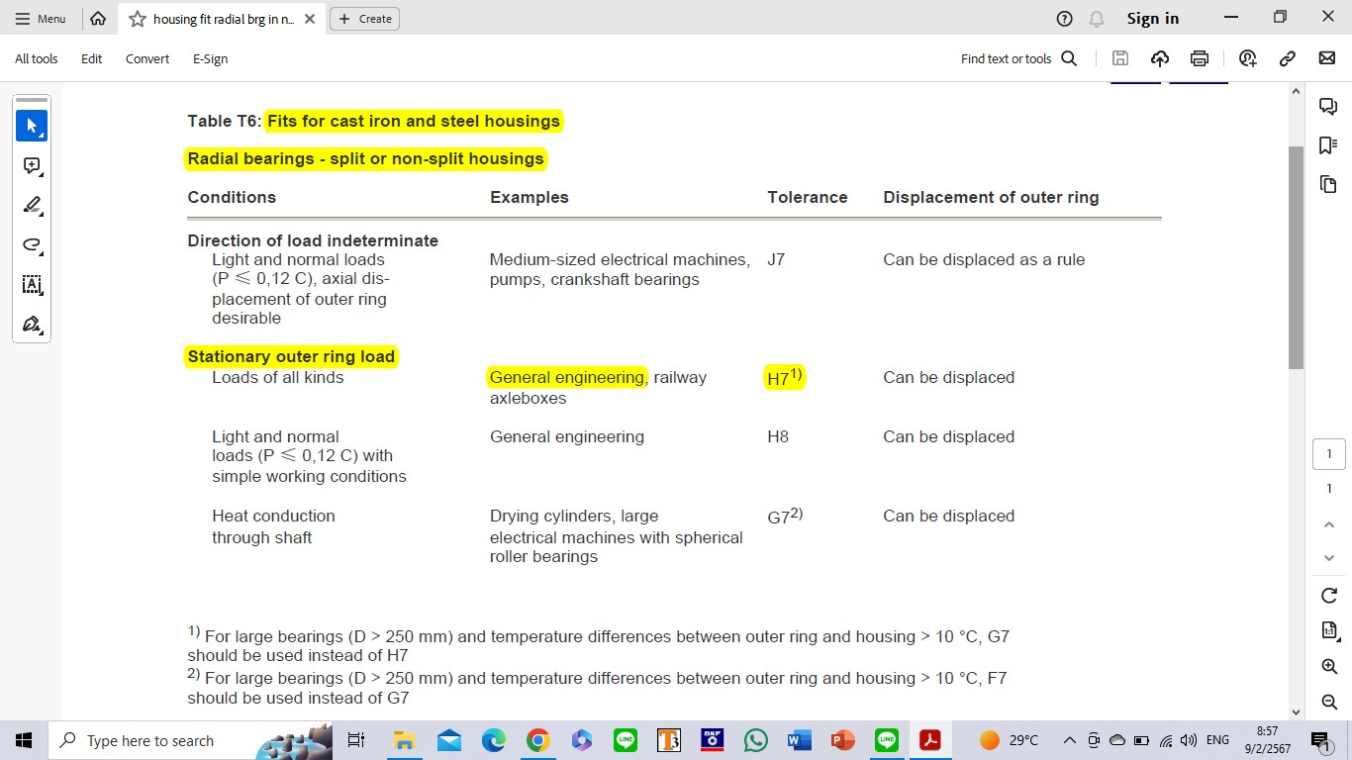This screenshot has height=760, width=1352.
Task: Zoom in on the document
Action: 1329,666
